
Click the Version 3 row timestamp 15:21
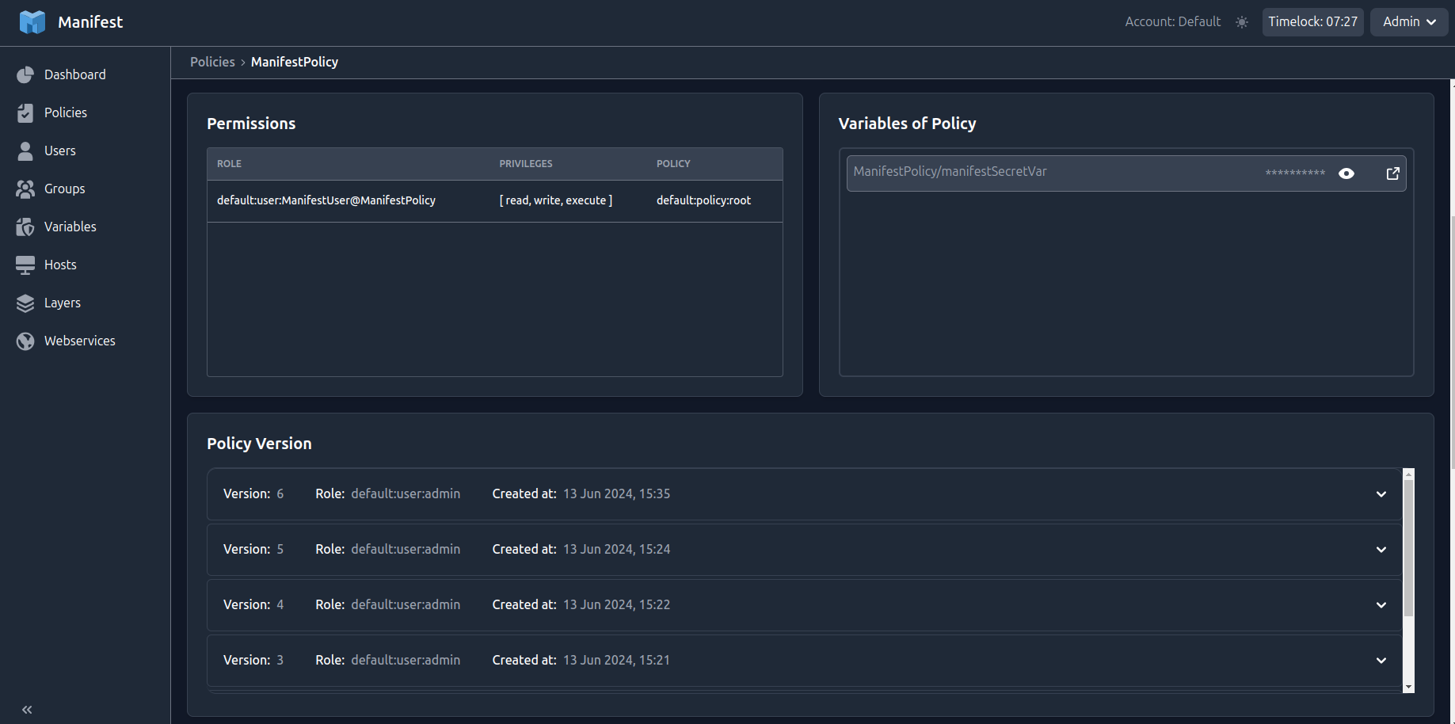click(x=616, y=661)
